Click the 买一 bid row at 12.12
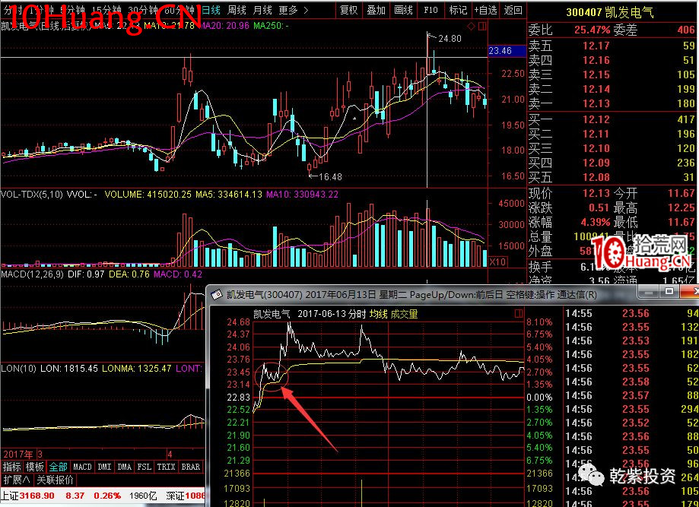 [612, 119]
